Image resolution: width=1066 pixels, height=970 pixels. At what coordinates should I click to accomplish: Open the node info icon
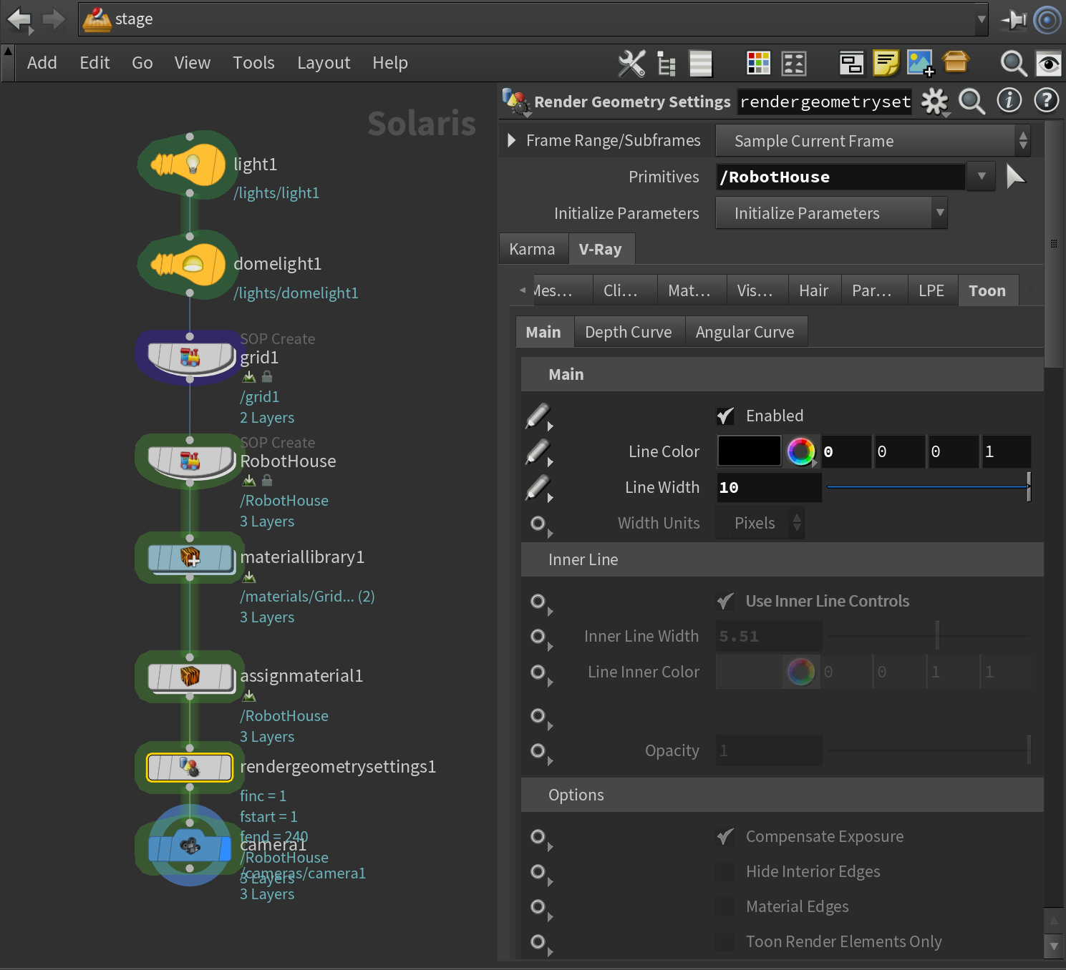(x=1009, y=101)
